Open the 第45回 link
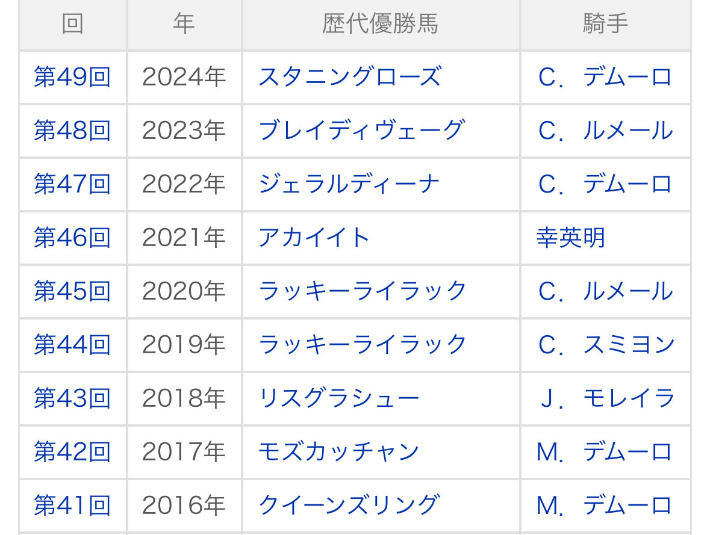The image size is (710, 535). coord(72,291)
